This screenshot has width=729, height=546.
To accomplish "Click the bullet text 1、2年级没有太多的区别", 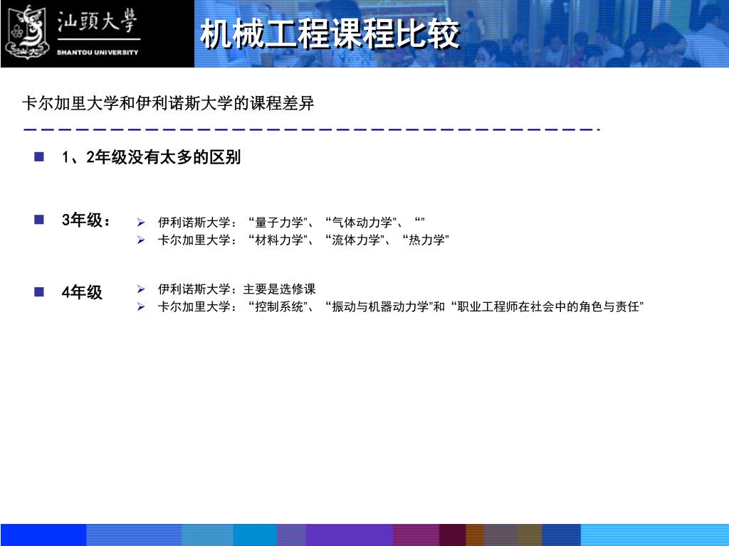I will 151,157.
